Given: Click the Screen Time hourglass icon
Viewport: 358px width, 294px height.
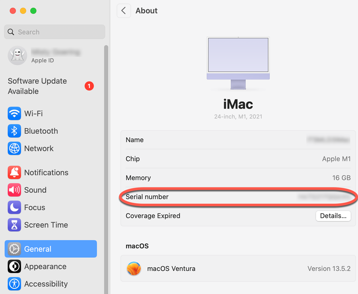Looking at the screenshot, I should click(14, 225).
